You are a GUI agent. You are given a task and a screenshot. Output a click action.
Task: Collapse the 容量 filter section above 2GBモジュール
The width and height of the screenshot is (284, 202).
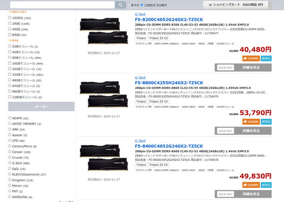coord(14,40)
